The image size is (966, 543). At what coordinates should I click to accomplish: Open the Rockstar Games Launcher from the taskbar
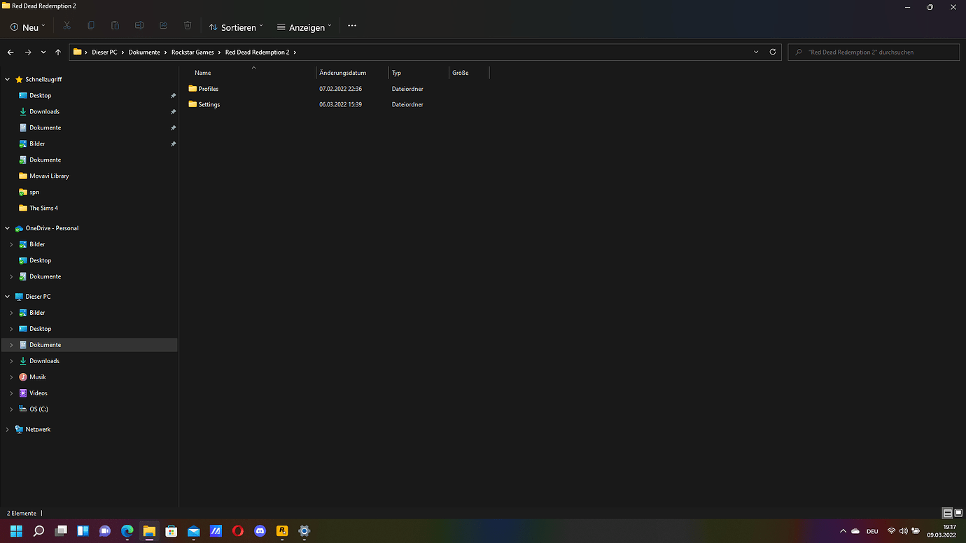tap(282, 531)
